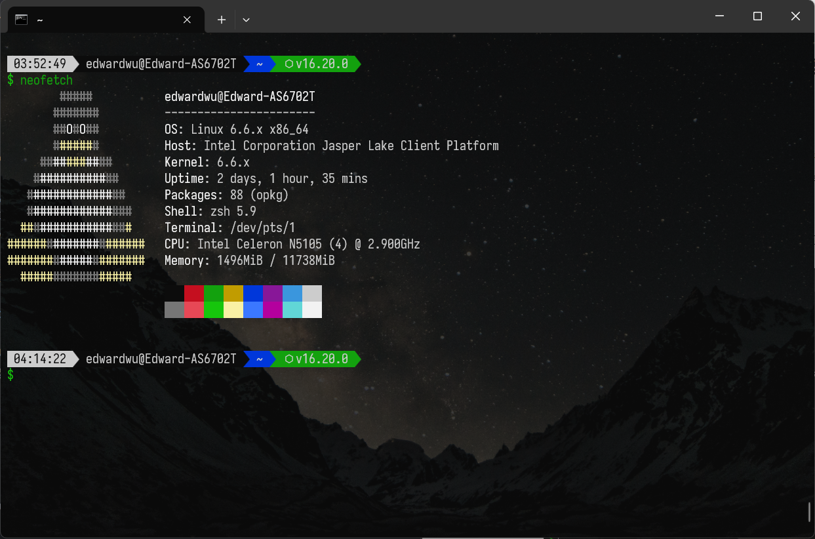Maximize the terminal window

coord(757,16)
